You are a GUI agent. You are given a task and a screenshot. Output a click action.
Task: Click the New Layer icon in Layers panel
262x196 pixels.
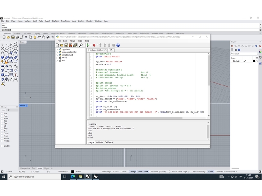232,46
